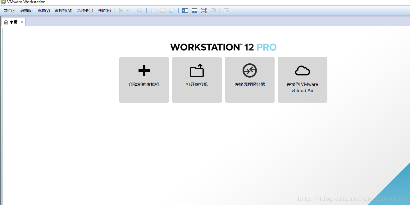Click the 创建新的虚拟机 tile
Viewport: 410px width, 205px height.
tap(144, 80)
